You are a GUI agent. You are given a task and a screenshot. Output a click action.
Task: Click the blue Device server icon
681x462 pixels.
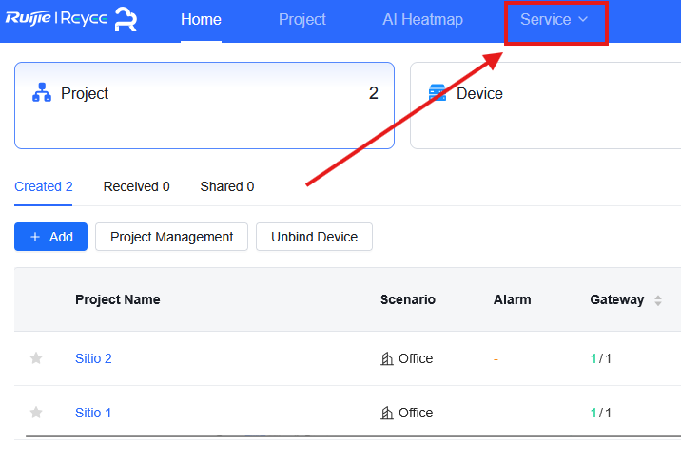click(438, 92)
